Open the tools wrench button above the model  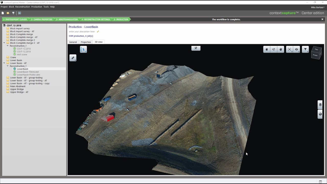[196, 48]
